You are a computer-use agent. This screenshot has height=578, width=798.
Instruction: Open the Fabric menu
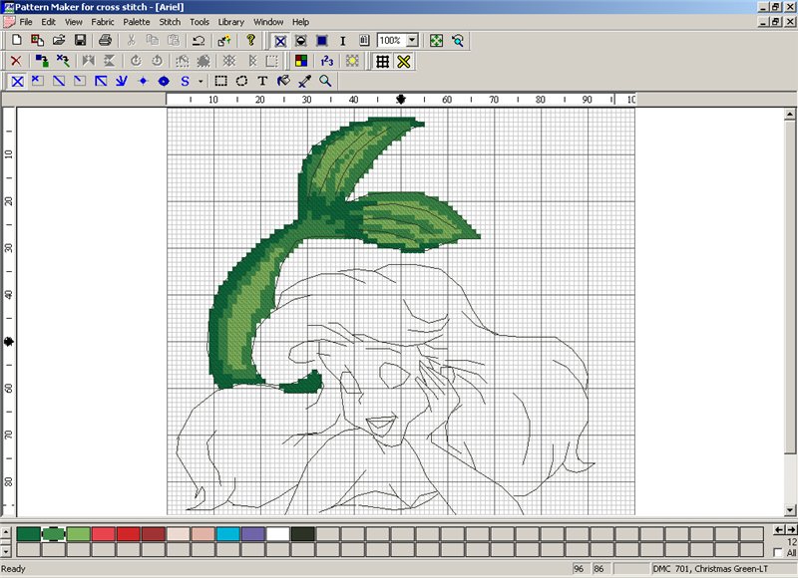click(103, 22)
